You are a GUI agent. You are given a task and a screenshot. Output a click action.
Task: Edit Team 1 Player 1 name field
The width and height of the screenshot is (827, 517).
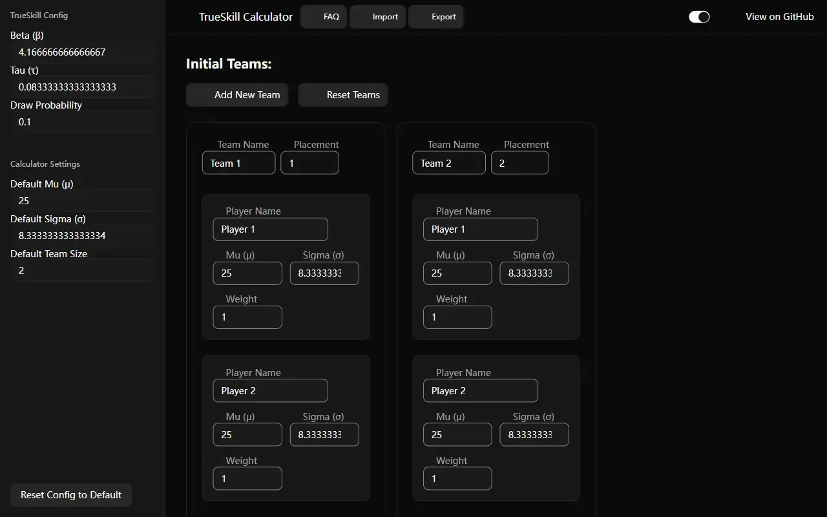tap(271, 229)
